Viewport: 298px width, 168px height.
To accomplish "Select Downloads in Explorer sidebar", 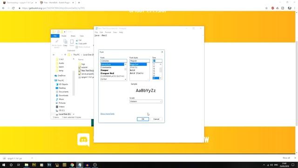I will click(62, 95).
